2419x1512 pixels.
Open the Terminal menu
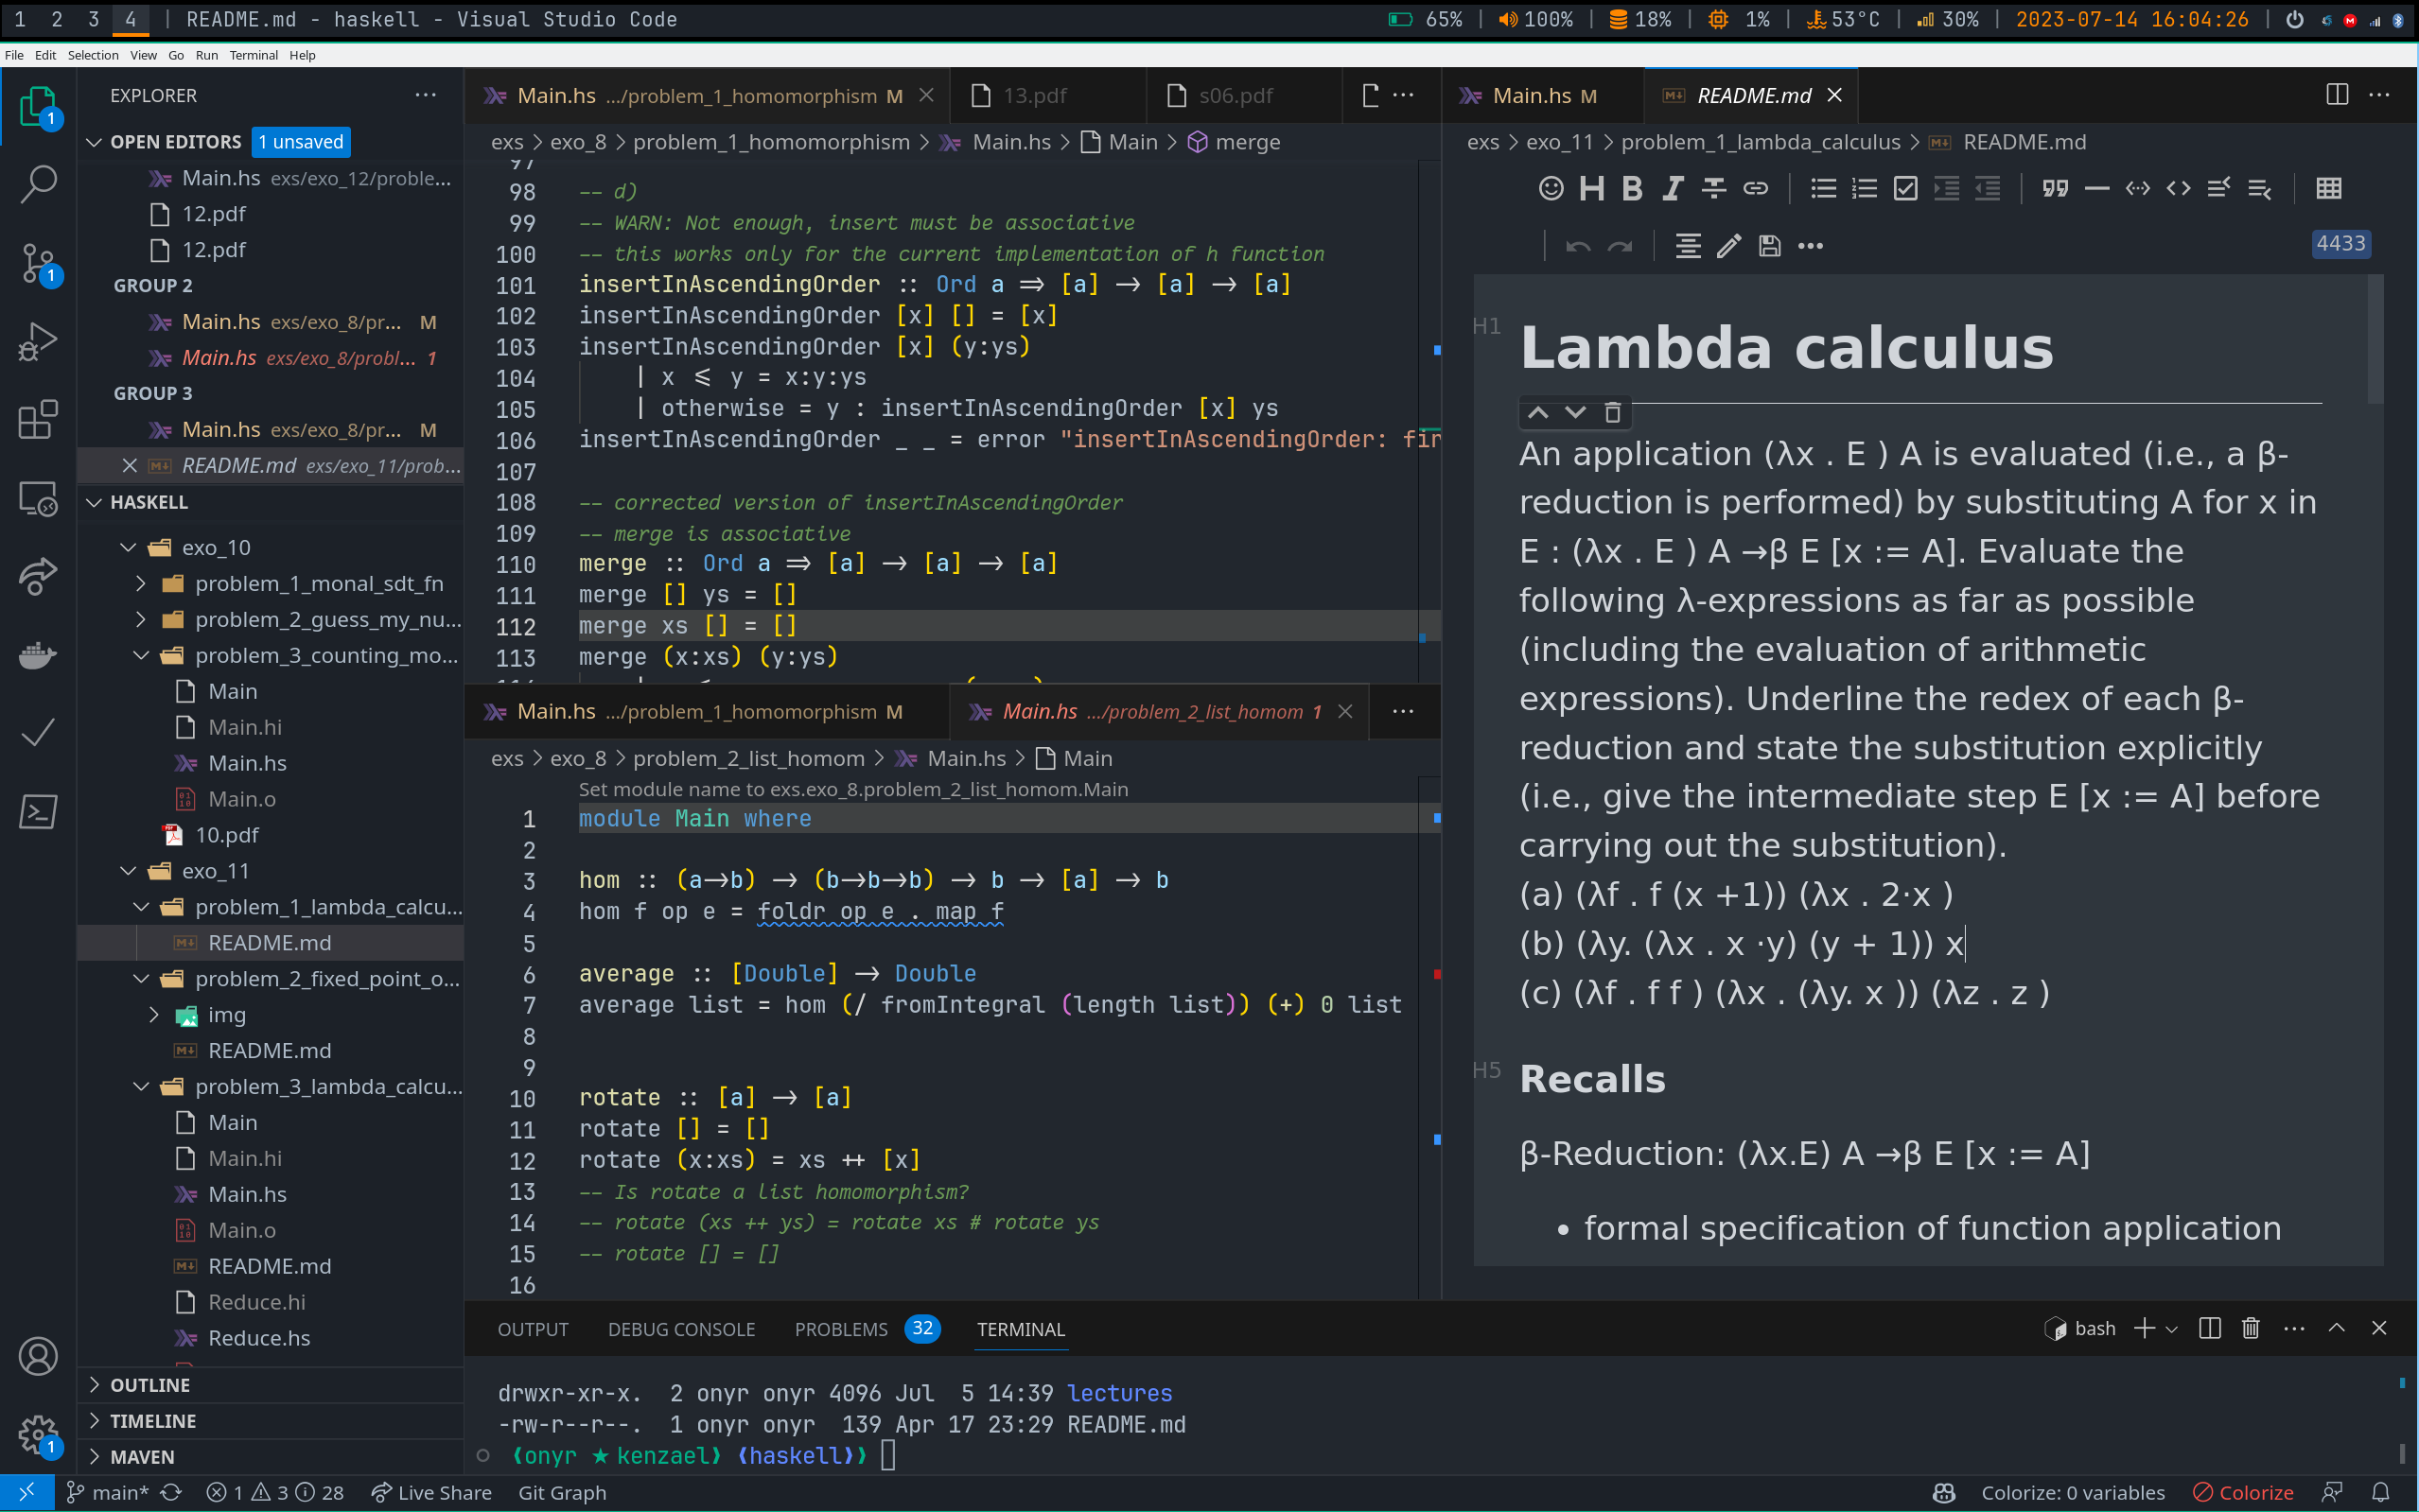254,55
